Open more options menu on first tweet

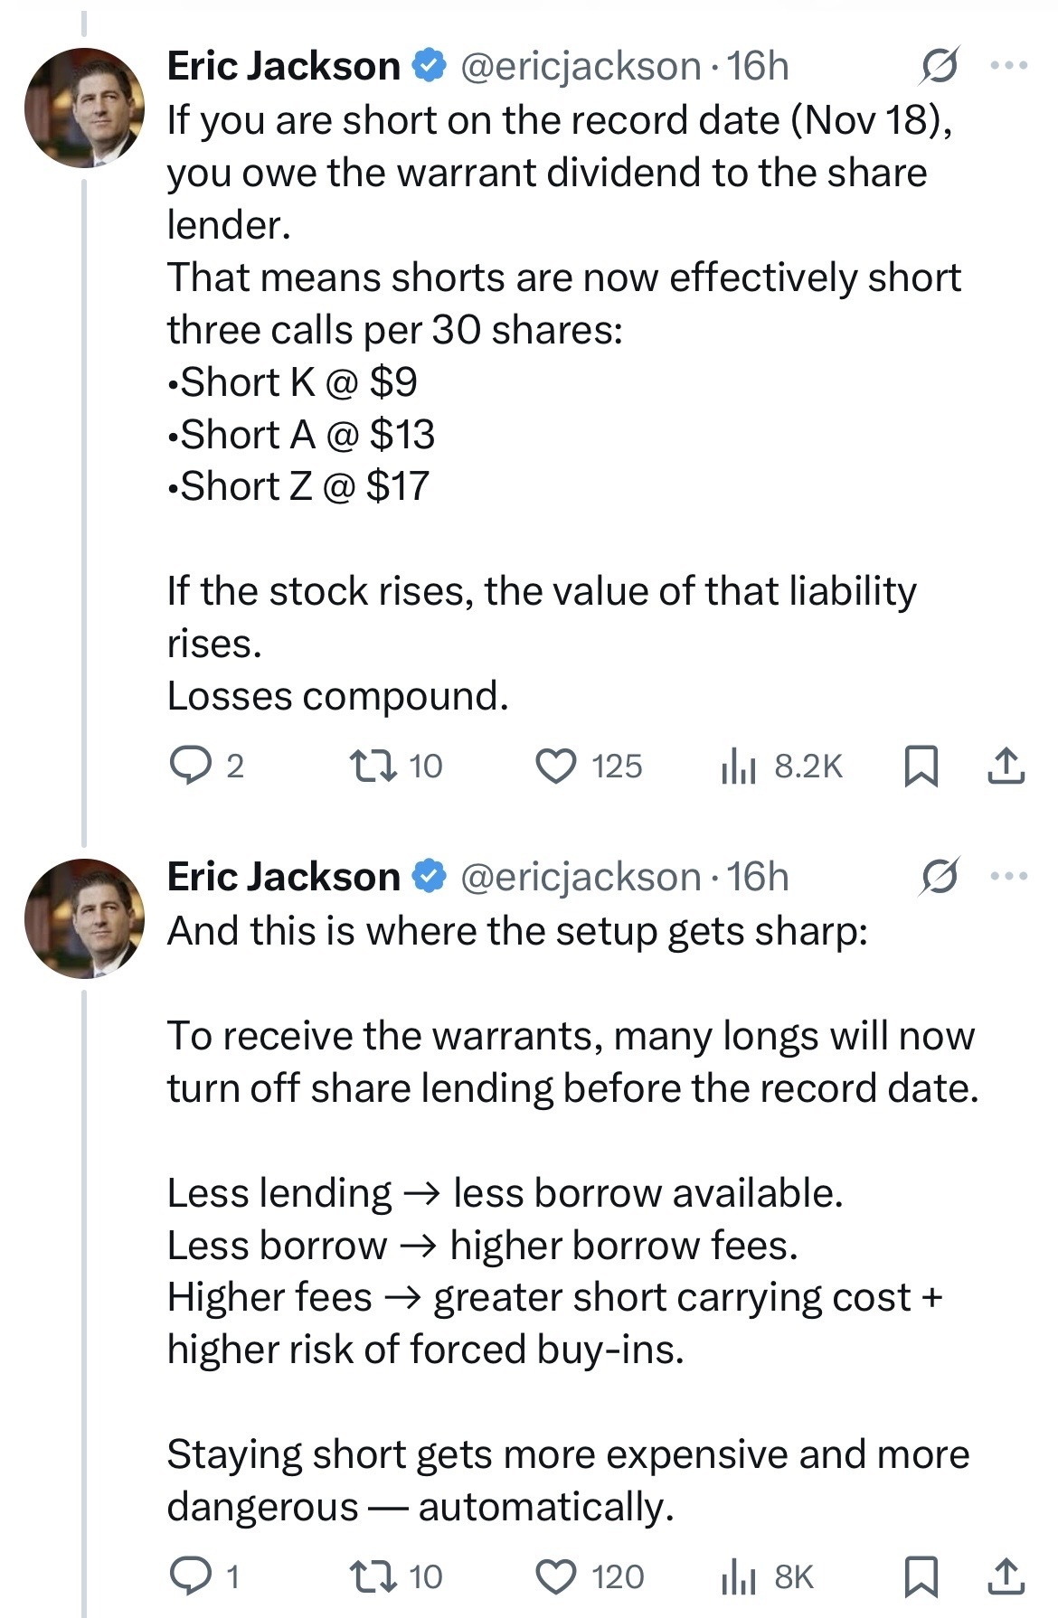coord(1009,65)
